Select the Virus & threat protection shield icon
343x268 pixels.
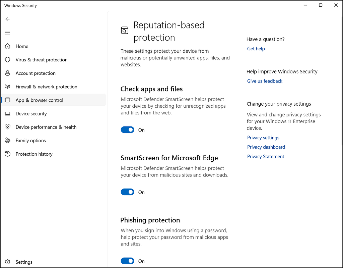point(7,59)
